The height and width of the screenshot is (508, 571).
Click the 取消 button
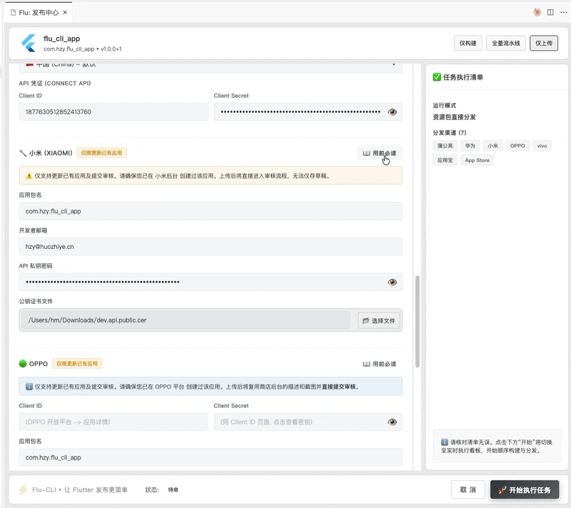[x=468, y=489]
